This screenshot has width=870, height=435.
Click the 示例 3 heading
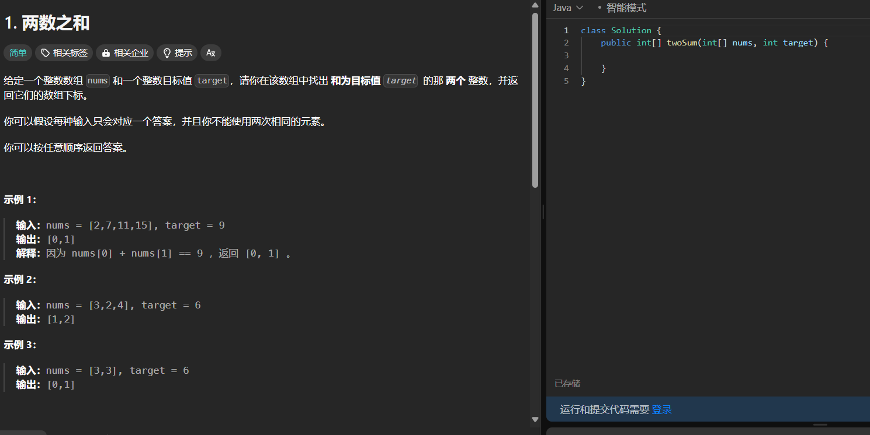coord(20,345)
